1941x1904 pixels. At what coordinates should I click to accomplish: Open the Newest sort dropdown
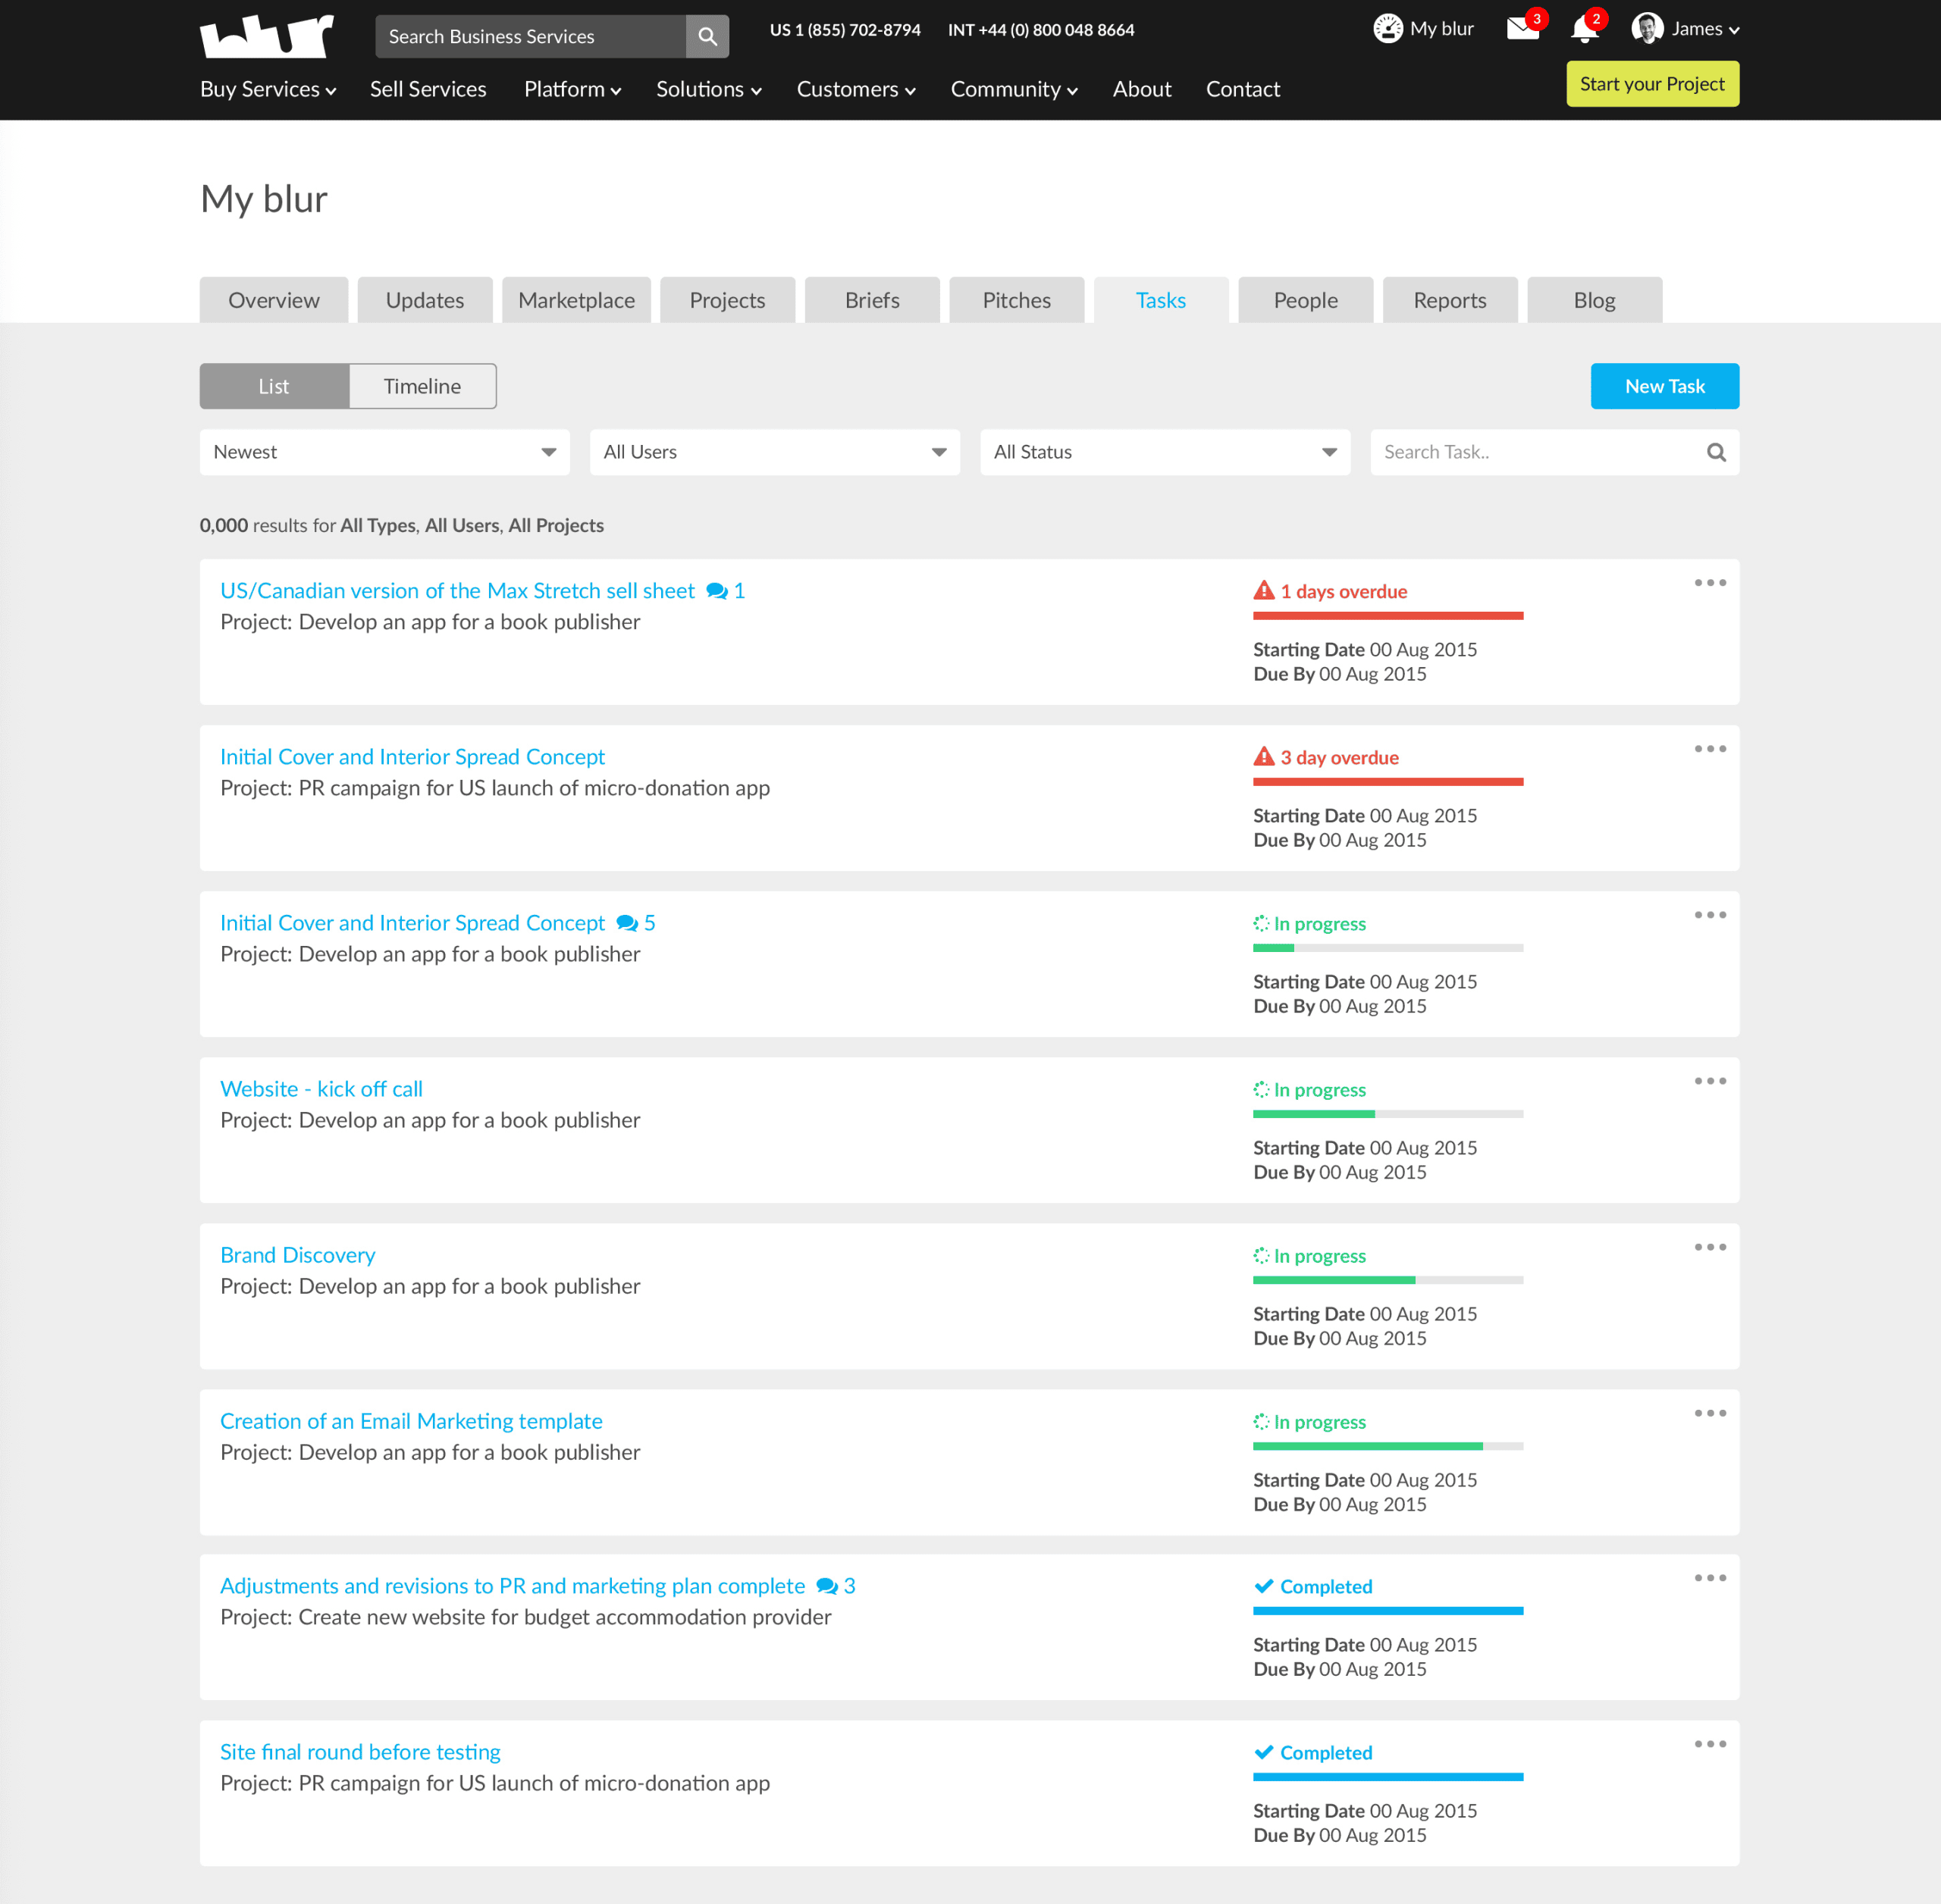[384, 452]
